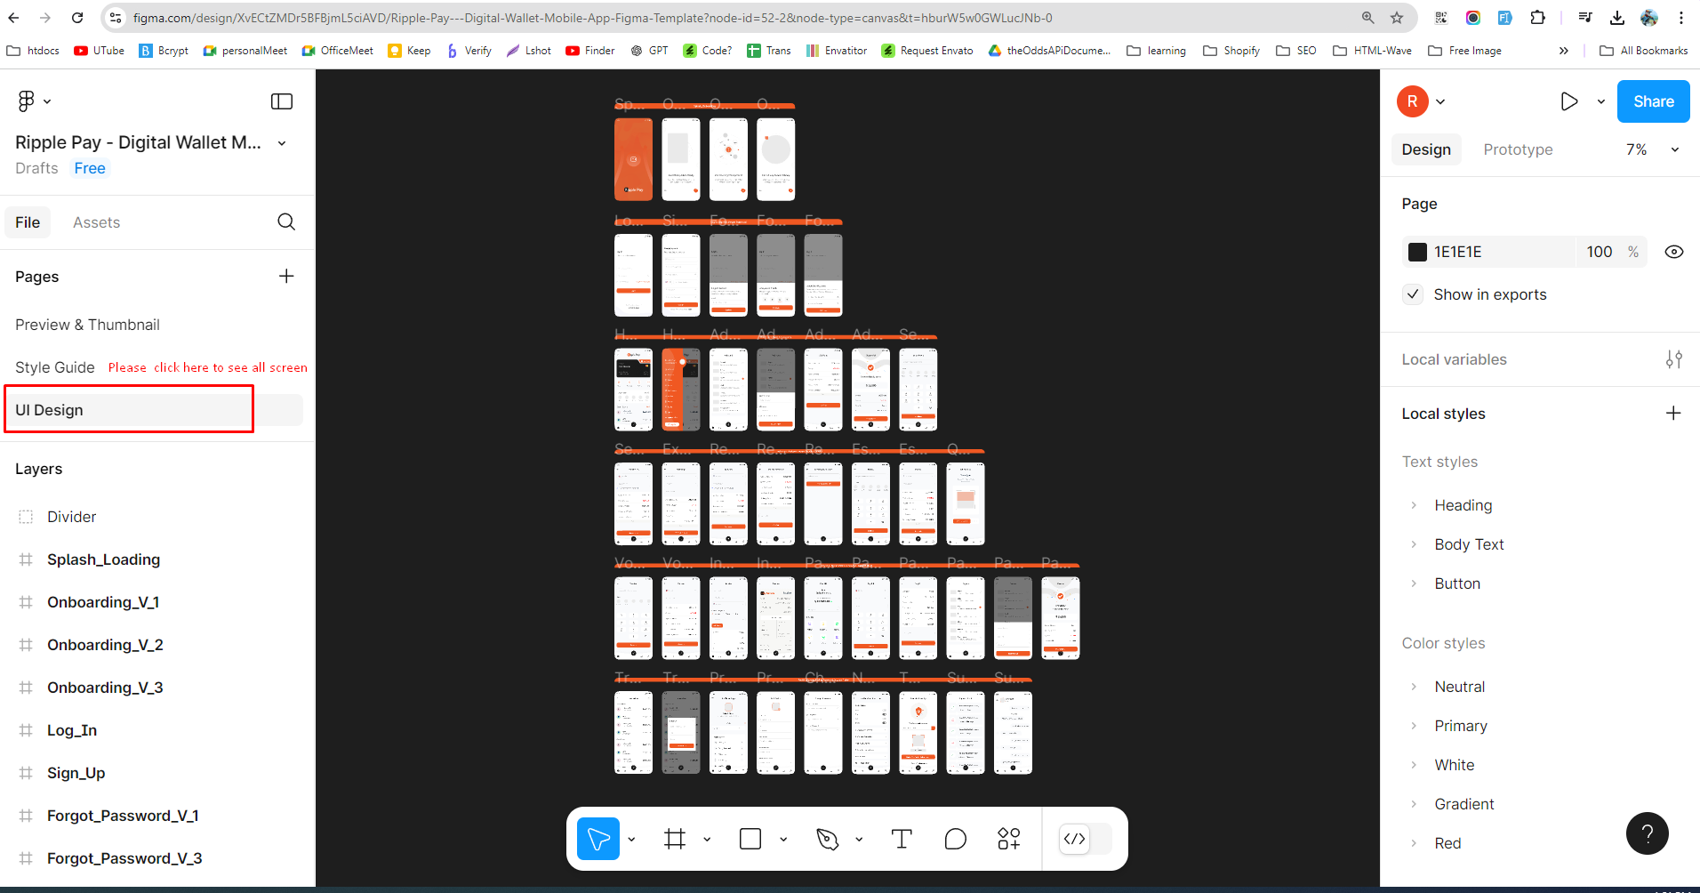Expand the Neutral color style group
Viewport: 1700px width, 893px height.
click(x=1414, y=687)
